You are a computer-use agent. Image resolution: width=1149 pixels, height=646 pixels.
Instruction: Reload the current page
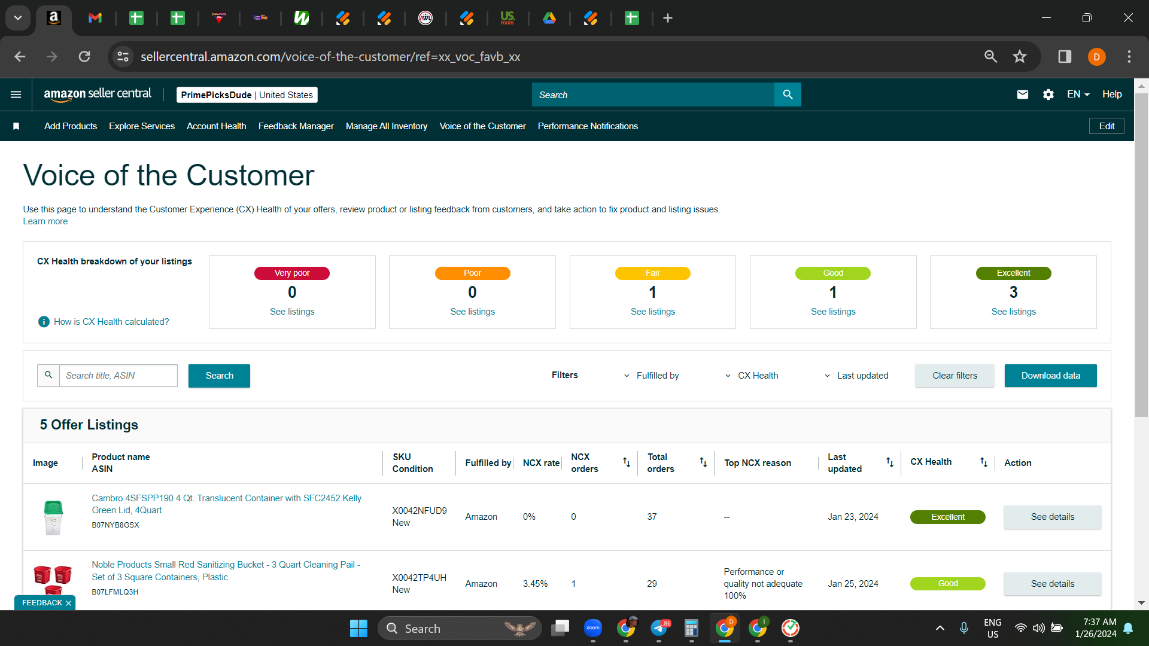[84, 57]
